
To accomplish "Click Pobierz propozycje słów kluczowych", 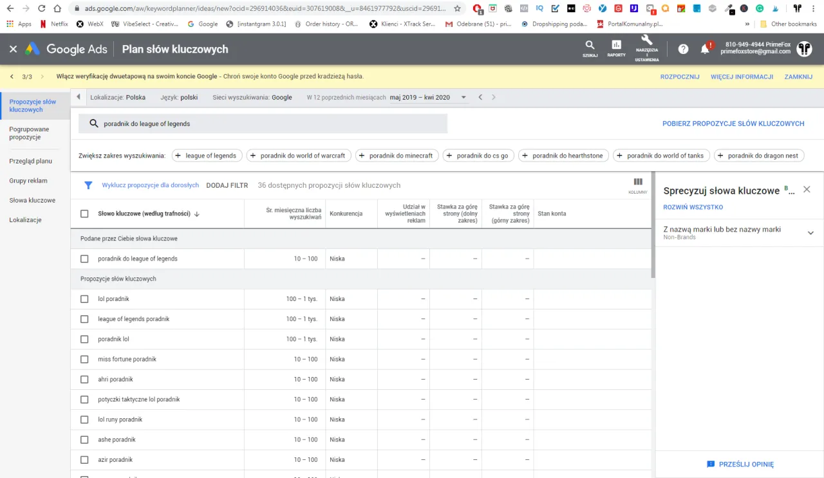I will (733, 124).
